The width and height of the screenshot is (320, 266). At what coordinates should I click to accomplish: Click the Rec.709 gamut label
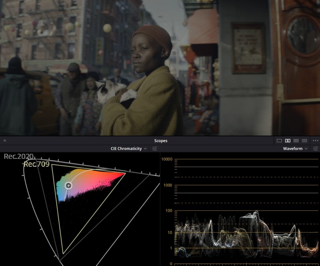[36, 164]
